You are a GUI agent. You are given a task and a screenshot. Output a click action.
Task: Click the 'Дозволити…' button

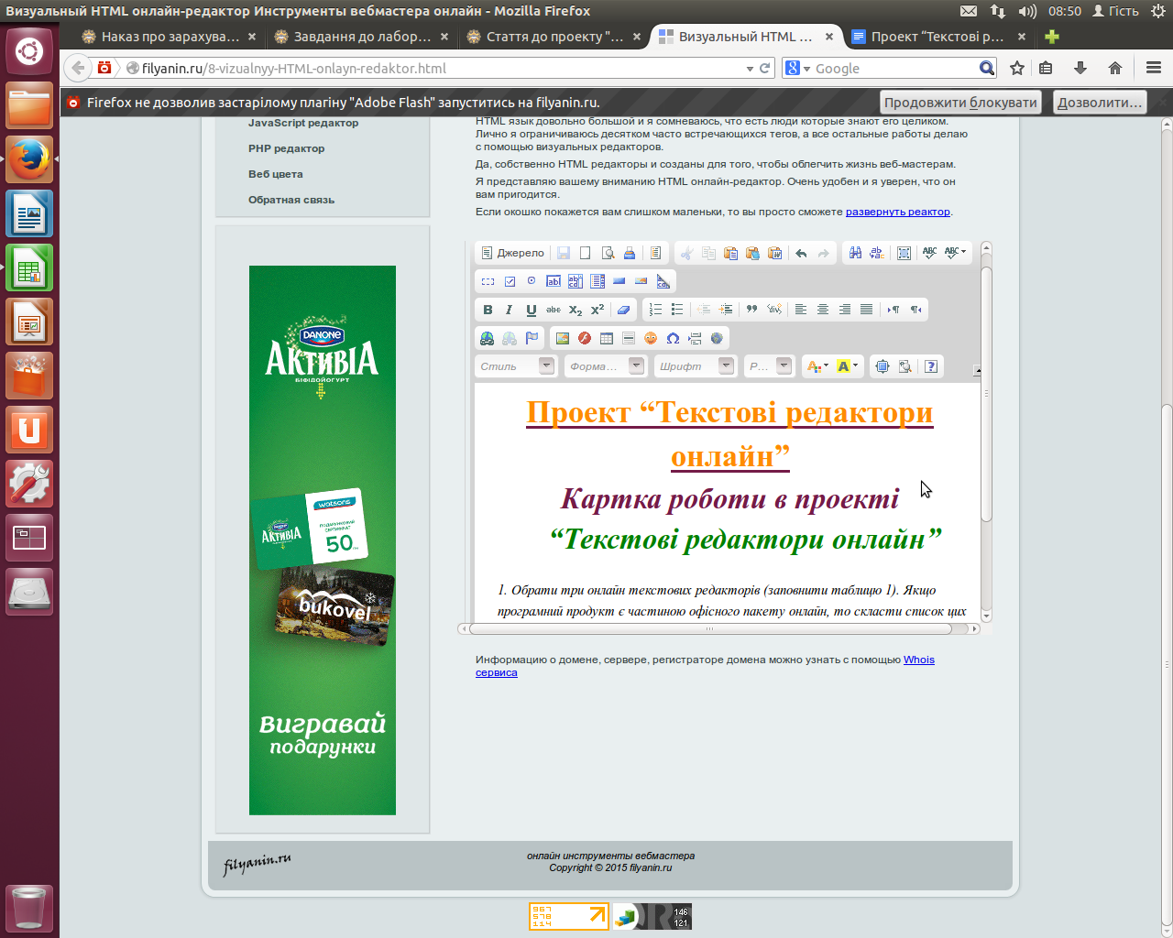pyautogui.click(x=1100, y=103)
